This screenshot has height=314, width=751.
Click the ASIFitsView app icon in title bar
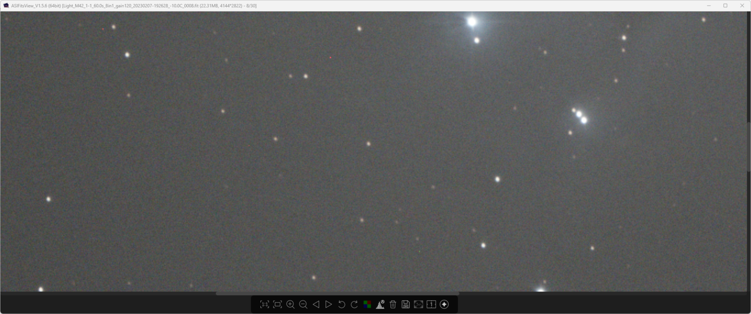[6, 6]
